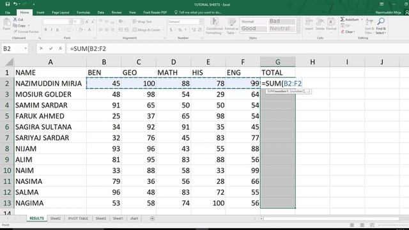Viewport: 409px width, 230px height.
Task: Open Format as Table gallery
Action: 231,26
